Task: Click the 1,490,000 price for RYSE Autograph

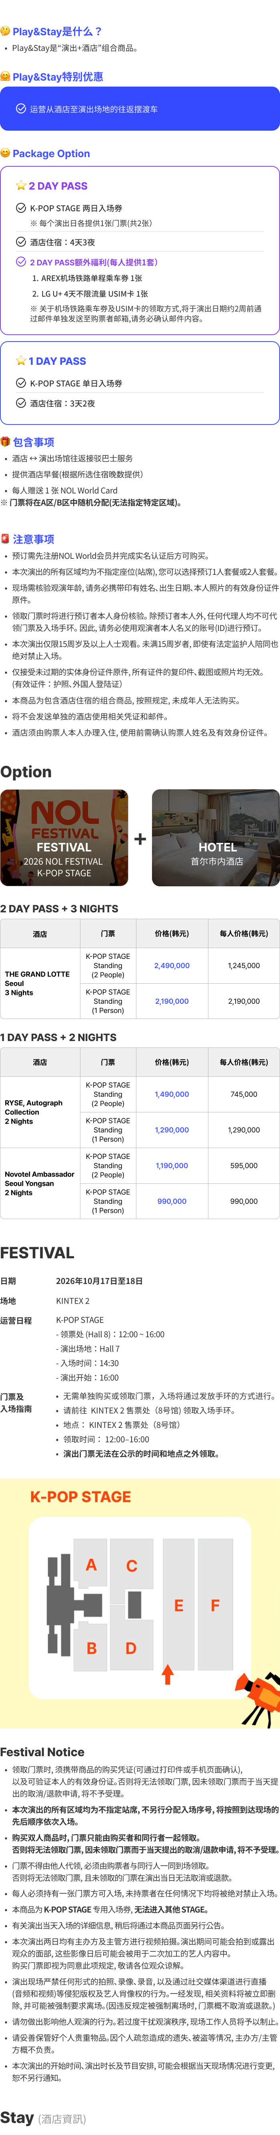Action: pos(172,1094)
